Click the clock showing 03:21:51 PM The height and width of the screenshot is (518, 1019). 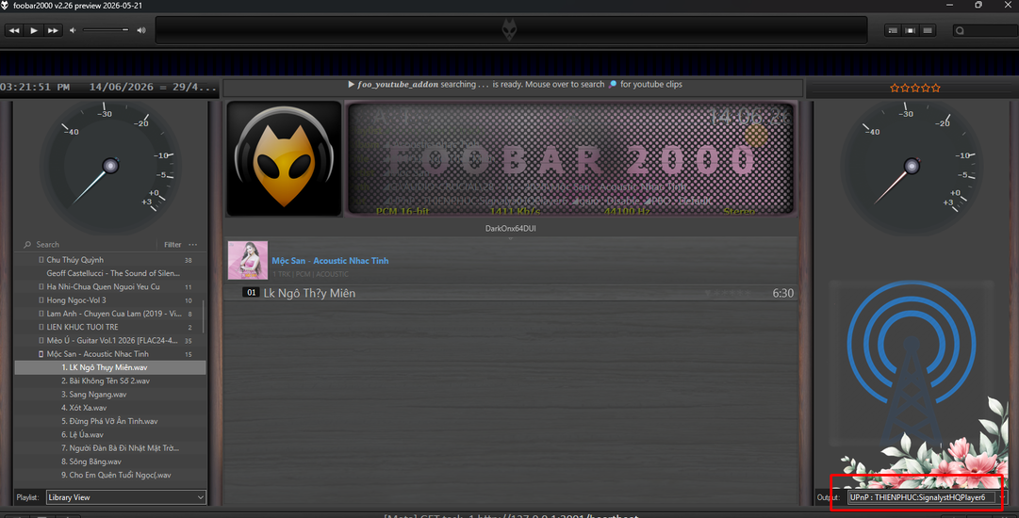tap(35, 87)
